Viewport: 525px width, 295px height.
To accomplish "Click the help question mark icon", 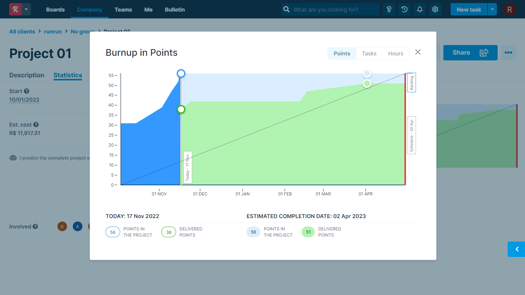I will tap(389, 10).
